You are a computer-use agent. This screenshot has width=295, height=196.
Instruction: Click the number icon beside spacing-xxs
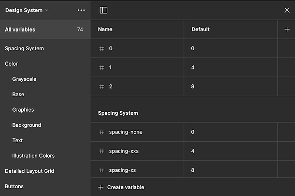click(102, 151)
